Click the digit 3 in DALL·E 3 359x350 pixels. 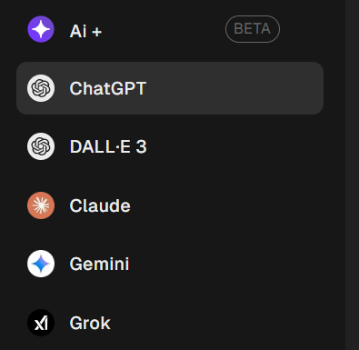tap(141, 146)
